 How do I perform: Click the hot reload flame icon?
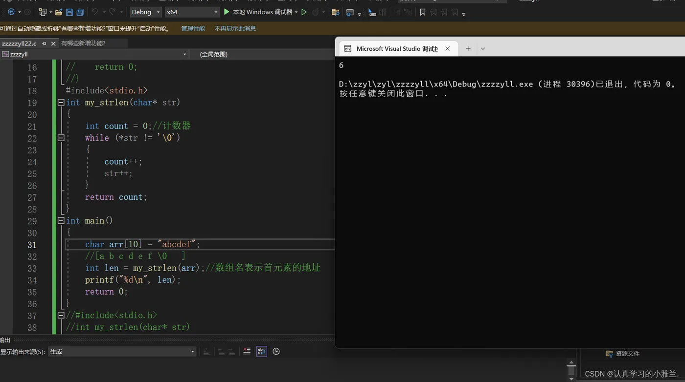(316, 12)
